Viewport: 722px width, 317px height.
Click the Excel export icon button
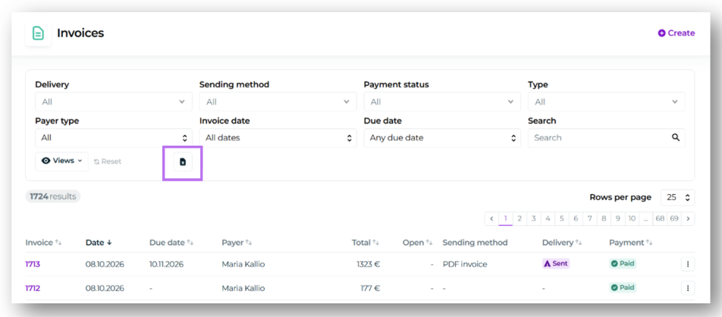183,162
